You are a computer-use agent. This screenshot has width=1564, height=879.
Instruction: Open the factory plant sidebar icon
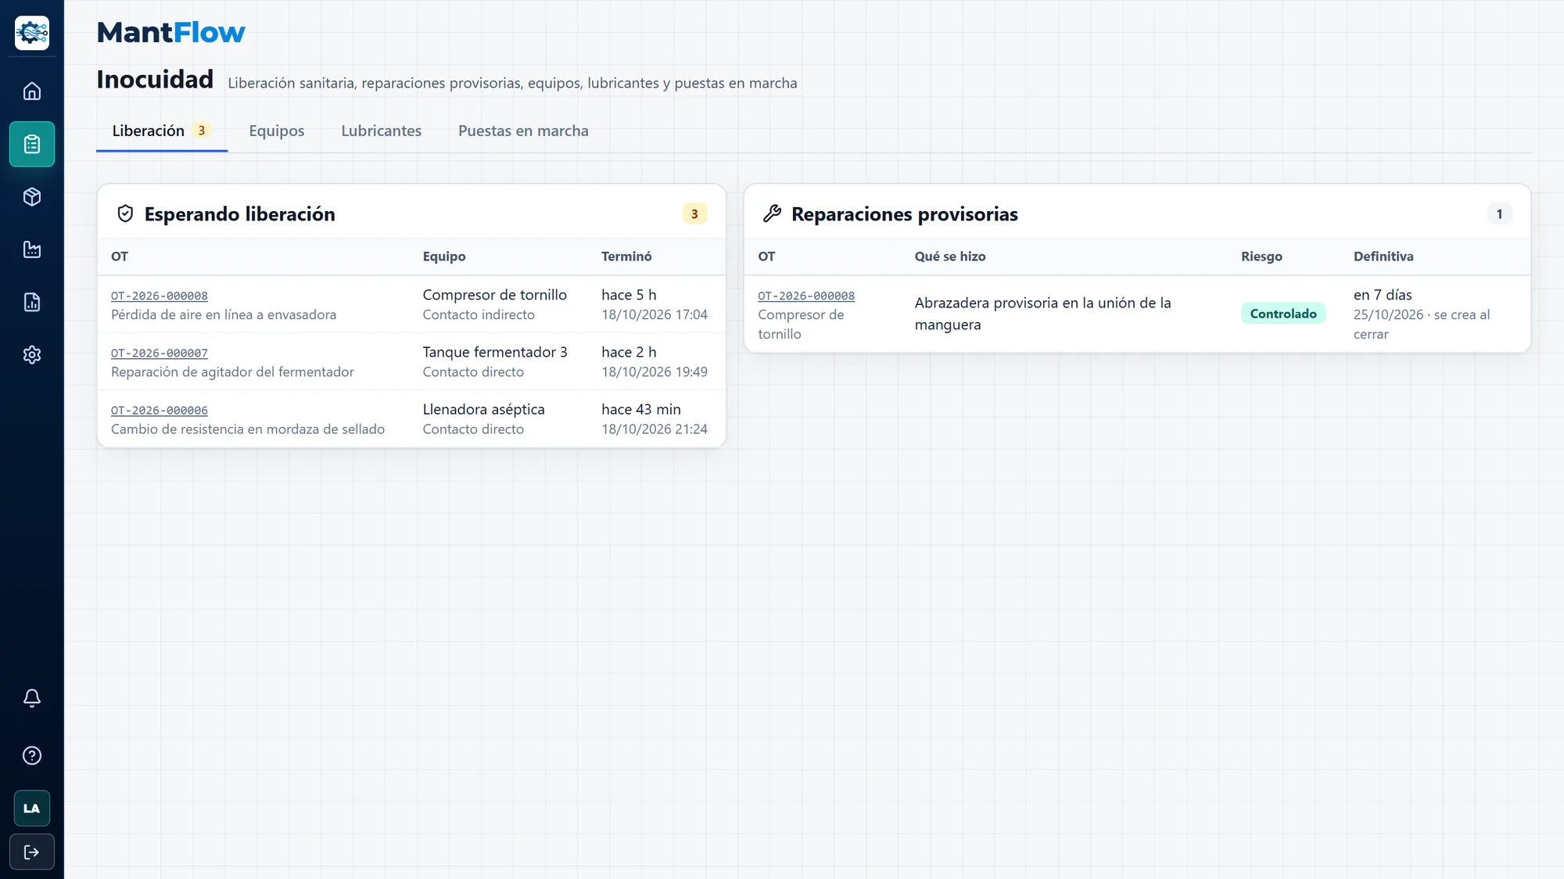(32, 249)
